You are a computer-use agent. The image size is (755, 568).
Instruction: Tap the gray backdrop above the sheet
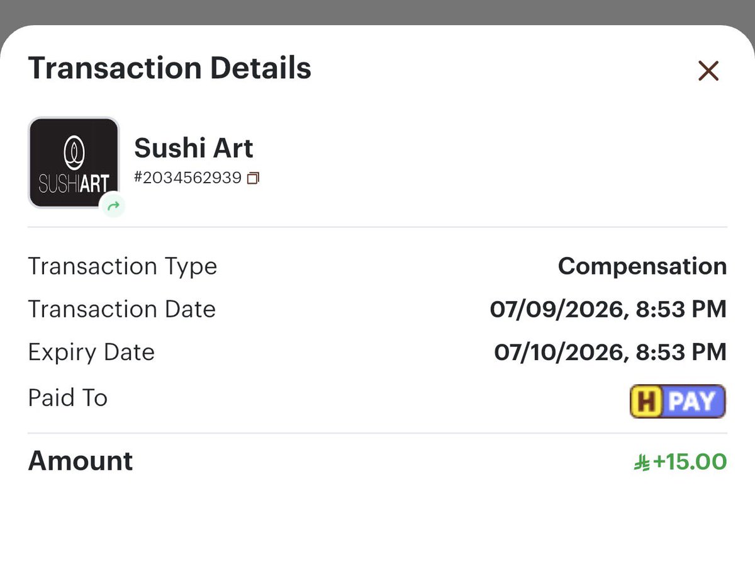(377, 11)
